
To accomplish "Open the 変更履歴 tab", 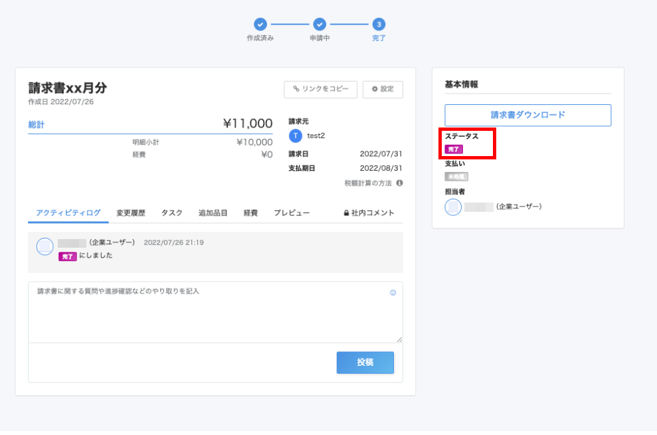I will 131,213.
